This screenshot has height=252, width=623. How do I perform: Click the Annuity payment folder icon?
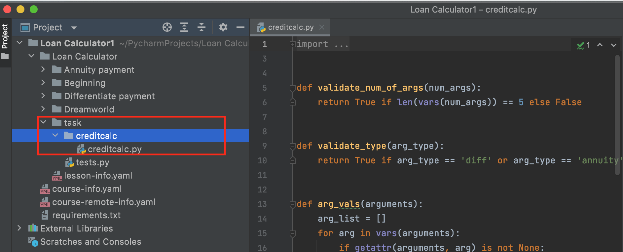tap(57, 69)
